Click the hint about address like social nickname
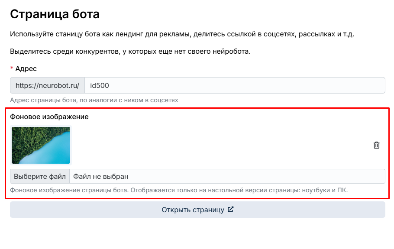 (94, 100)
